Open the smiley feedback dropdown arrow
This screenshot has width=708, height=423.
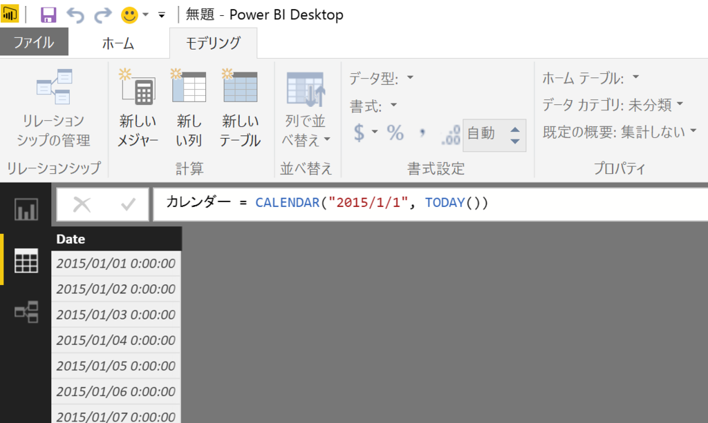(x=145, y=15)
